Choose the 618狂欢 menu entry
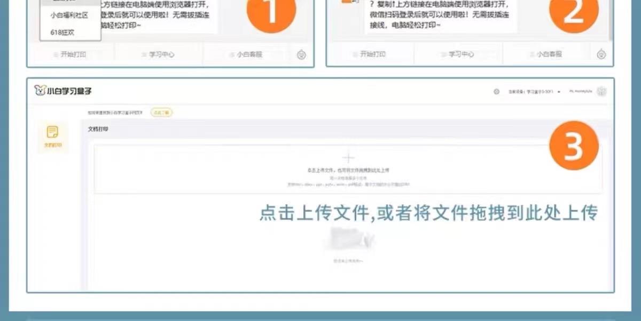The height and width of the screenshot is (321, 641). pos(62,33)
